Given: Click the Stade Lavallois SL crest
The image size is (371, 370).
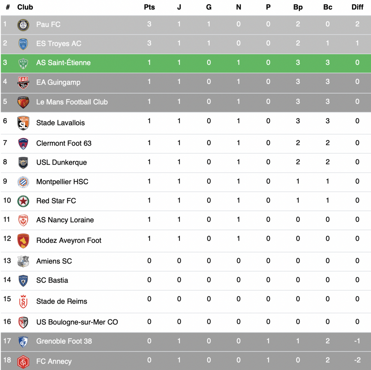Looking at the screenshot, I should tap(23, 123).
